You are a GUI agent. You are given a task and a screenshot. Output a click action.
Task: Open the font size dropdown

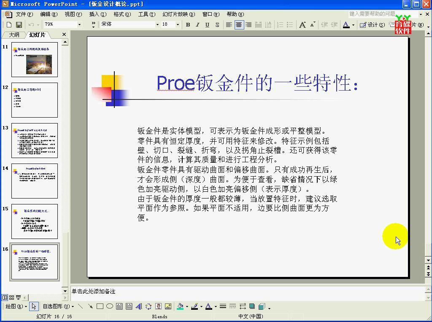pyautogui.click(x=178, y=24)
